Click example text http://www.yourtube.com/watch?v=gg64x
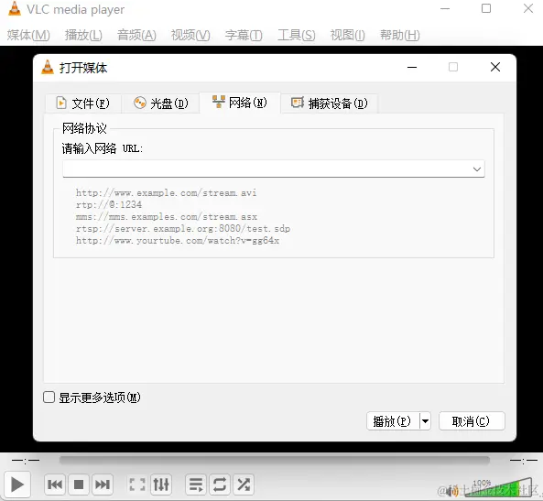 pyautogui.click(x=178, y=241)
